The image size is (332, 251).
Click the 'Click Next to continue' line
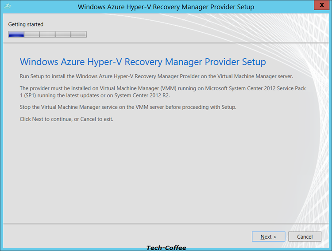(66, 119)
